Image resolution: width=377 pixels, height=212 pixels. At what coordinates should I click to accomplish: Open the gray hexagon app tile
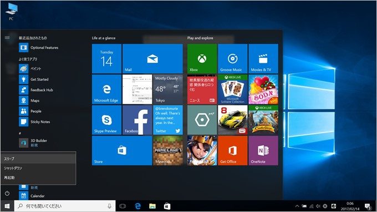coord(202,120)
